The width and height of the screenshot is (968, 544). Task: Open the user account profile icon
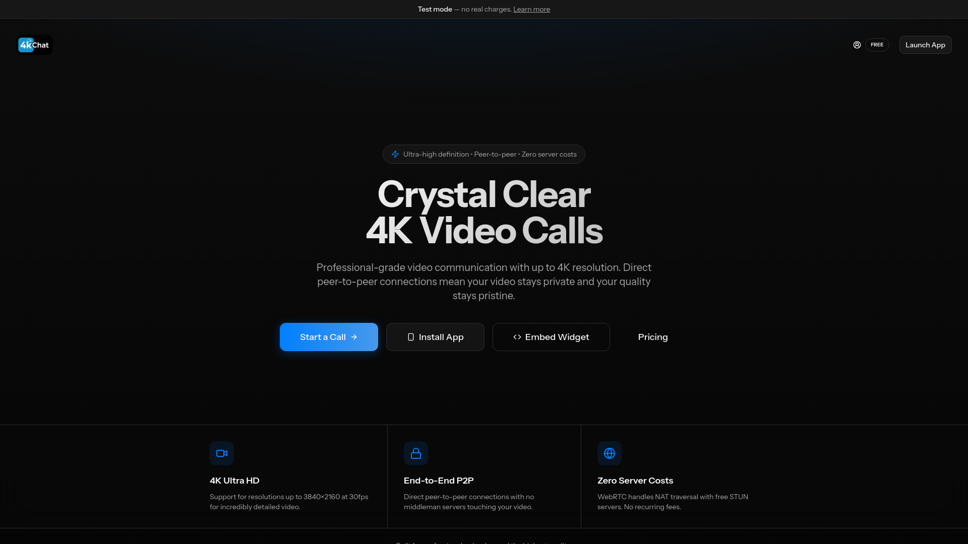pos(857,45)
